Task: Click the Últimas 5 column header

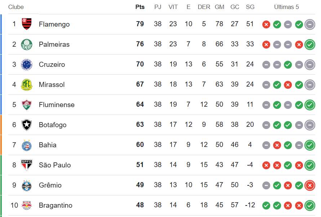Action: point(286,7)
